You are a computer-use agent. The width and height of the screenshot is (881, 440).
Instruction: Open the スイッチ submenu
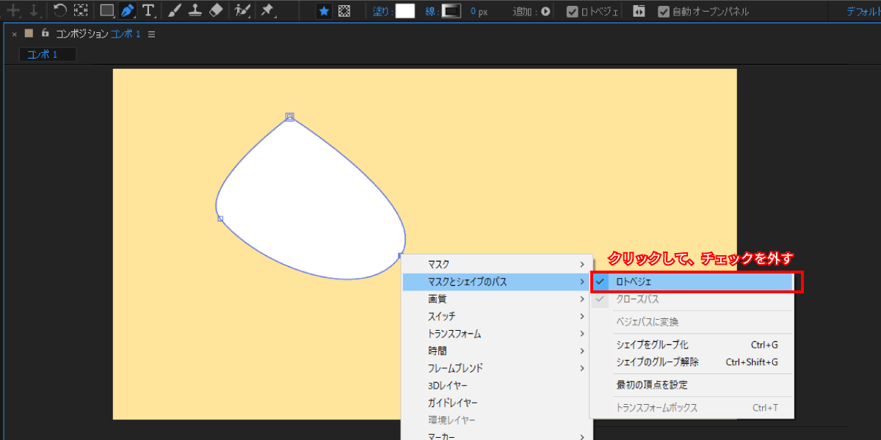(496, 316)
